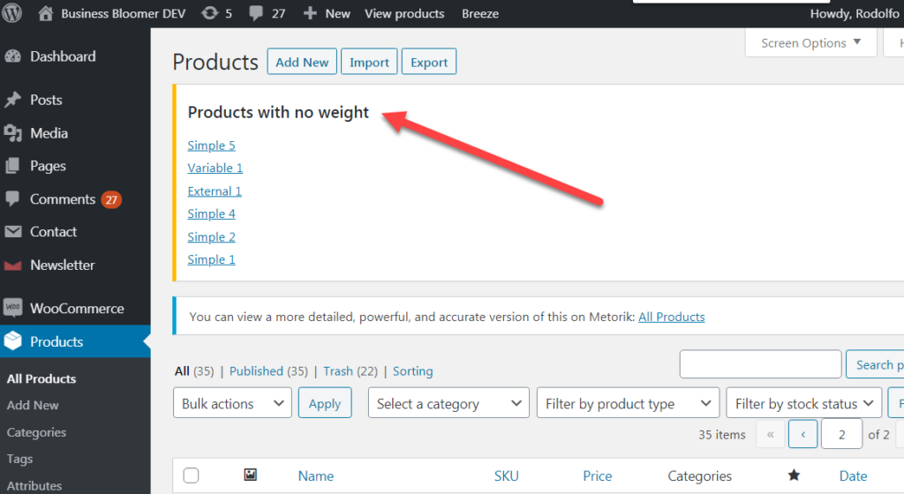This screenshot has height=494, width=904.
Task: Open the Select a category dropdown
Action: [448, 403]
